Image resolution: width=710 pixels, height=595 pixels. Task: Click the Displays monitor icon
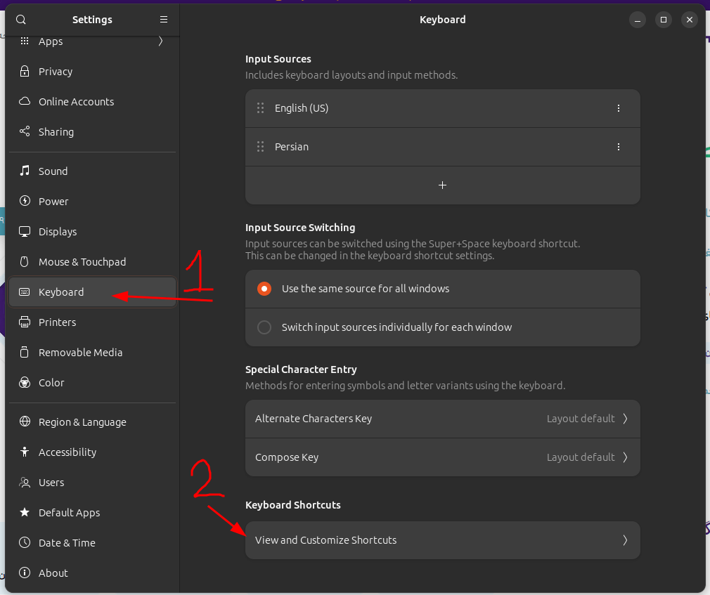[22, 231]
